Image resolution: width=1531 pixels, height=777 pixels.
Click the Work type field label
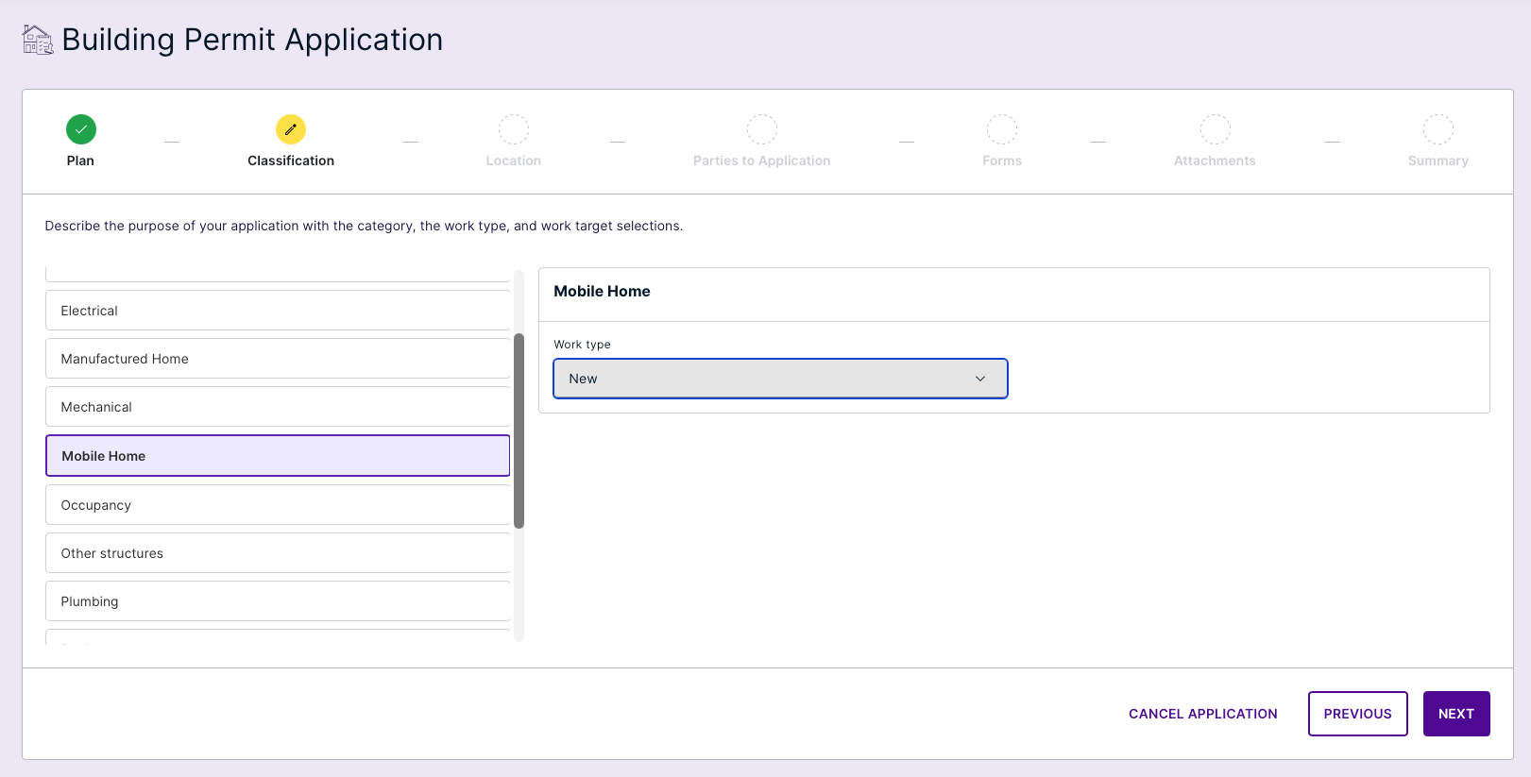(582, 345)
